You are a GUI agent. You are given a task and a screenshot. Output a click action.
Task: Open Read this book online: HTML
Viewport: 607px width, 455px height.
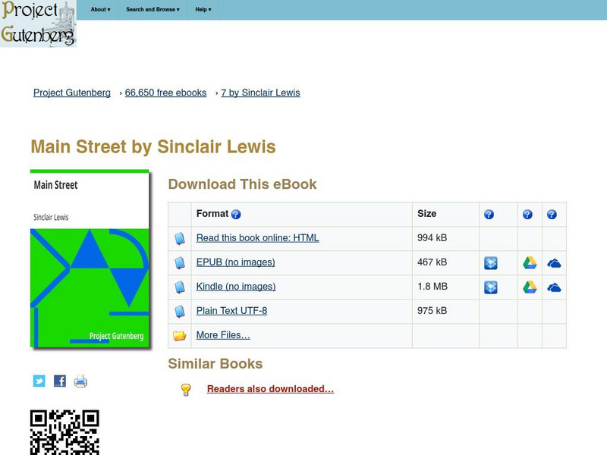pos(259,237)
